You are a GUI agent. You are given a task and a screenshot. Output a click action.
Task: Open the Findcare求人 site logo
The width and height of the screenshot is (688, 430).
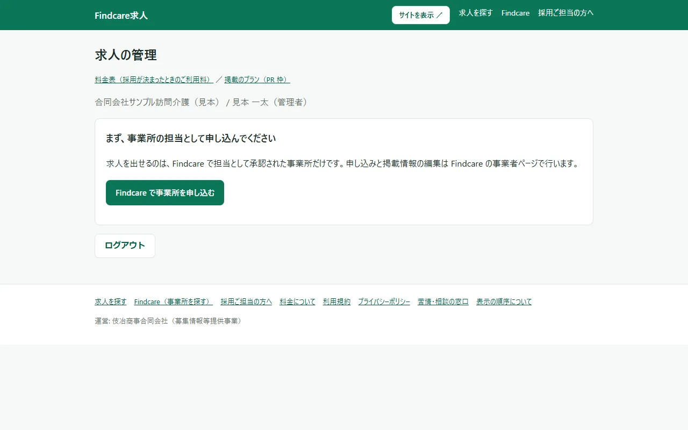point(121,16)
